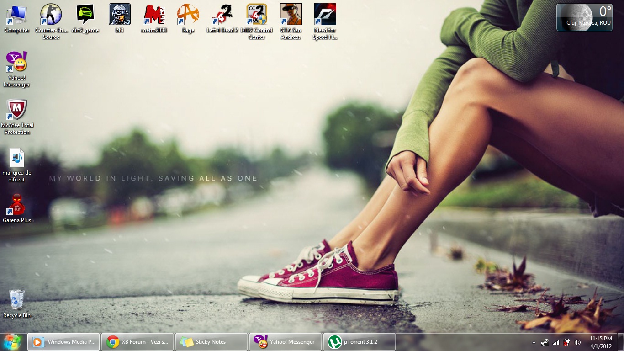This screenshot has height=351, width=624.
Task: Click the GTA San Andreas icon
Action: [291, 15]
